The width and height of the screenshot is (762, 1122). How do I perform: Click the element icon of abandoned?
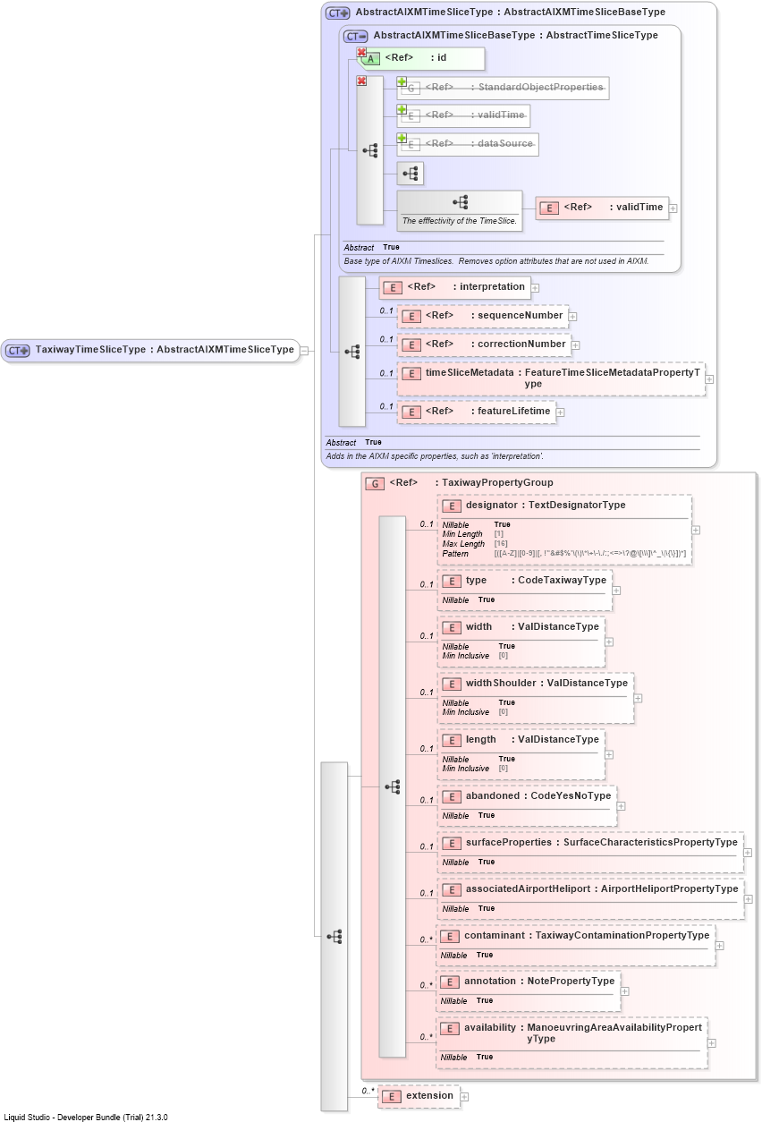[451, 796]
